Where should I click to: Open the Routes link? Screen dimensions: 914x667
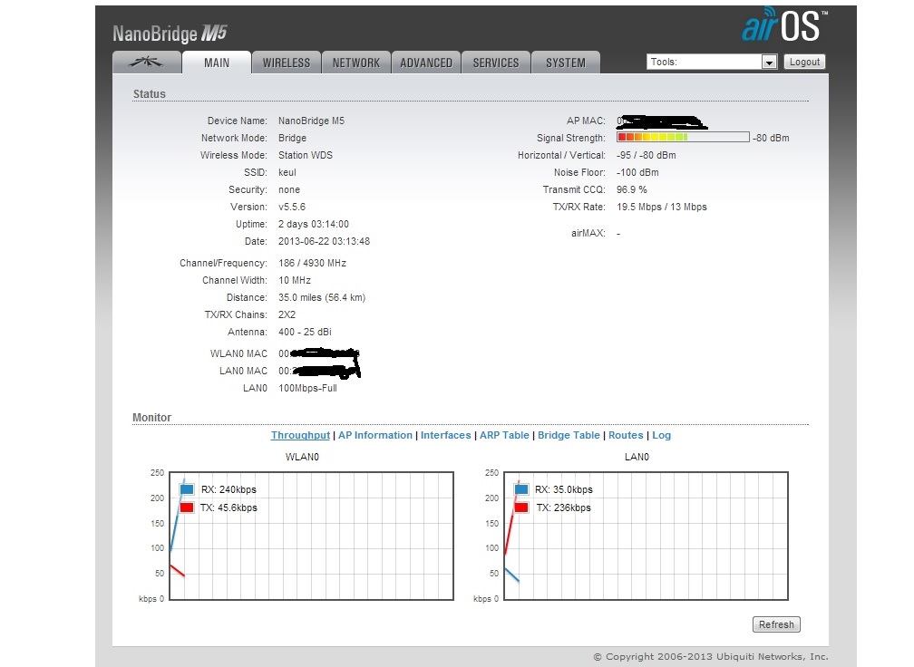[626, 435]
